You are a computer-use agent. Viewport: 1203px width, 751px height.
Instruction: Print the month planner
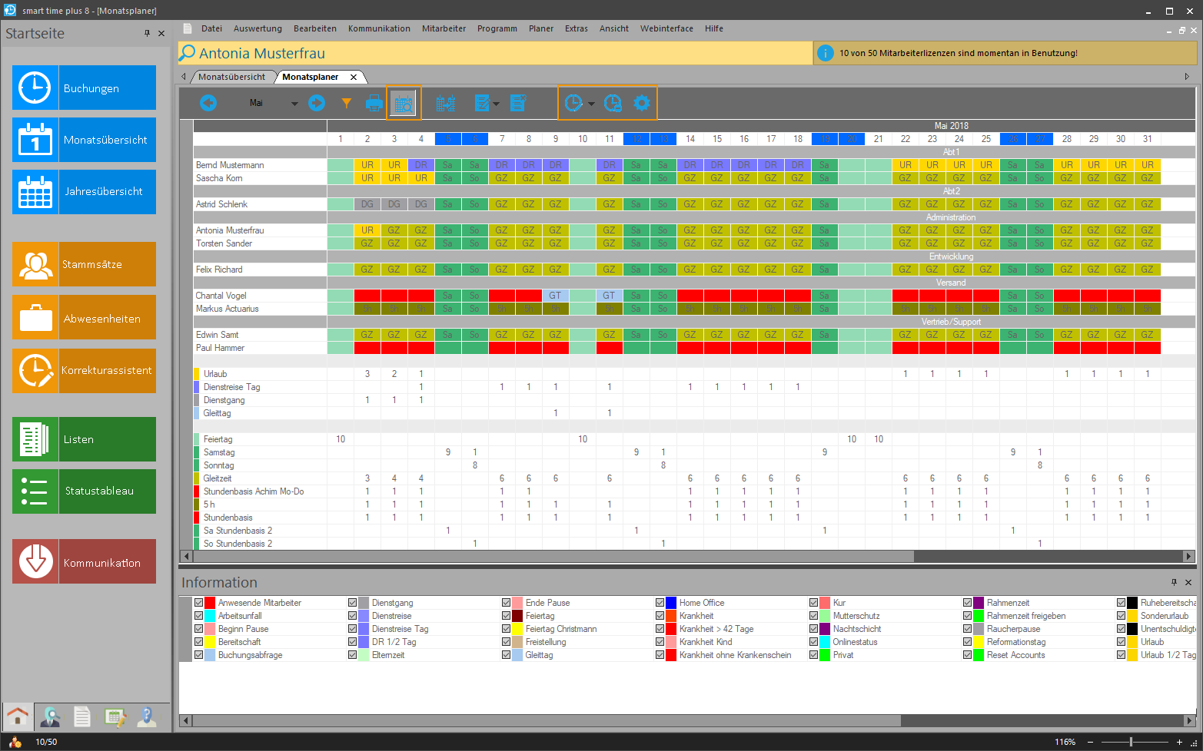pyautogui.click(x=374, y=103)
